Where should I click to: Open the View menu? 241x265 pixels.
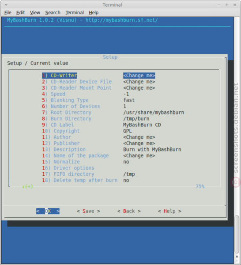pyautogui.click(x=35, y=13)
